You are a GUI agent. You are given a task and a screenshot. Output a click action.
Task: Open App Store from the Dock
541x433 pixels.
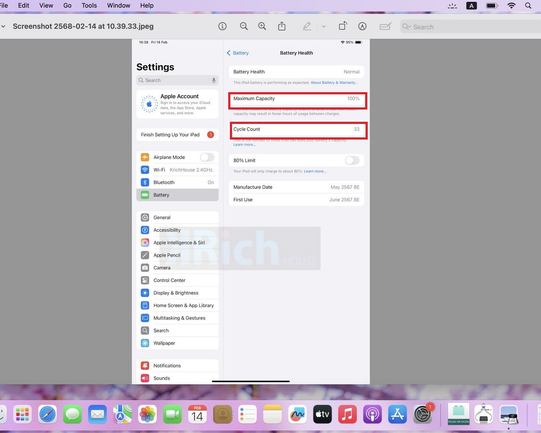pos(397,414)
